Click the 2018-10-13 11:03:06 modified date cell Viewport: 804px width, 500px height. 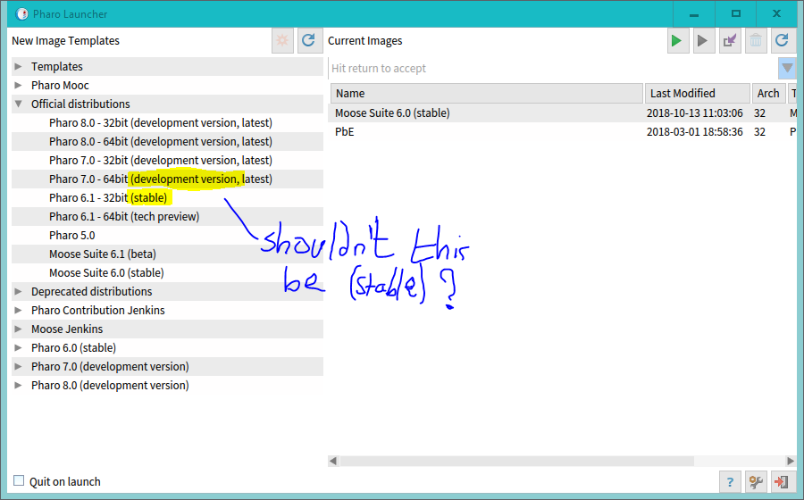click(x=694, y=113)
